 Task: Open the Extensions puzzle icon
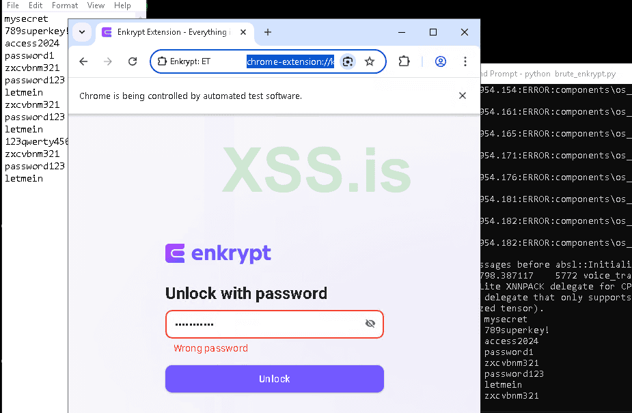[404, 61]
